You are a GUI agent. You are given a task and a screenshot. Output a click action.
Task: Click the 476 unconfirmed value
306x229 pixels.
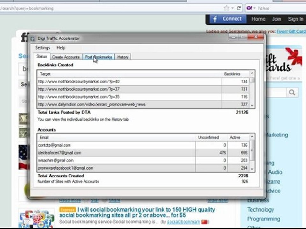point(223,153)
